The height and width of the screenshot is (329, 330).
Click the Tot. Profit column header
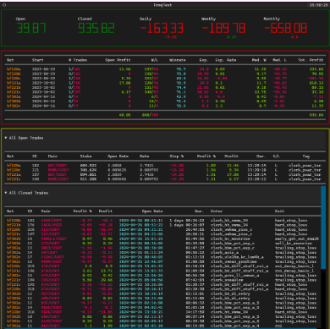pyautogui.click(x=311, y=60)
